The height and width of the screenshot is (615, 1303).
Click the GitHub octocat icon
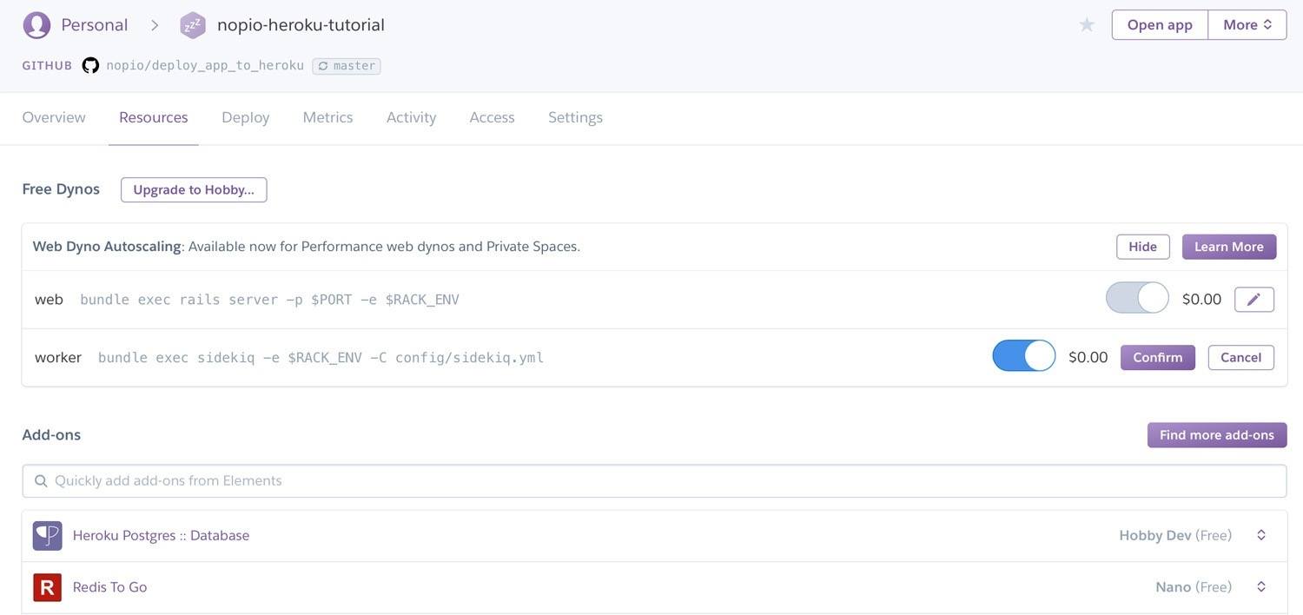point(90,65)
